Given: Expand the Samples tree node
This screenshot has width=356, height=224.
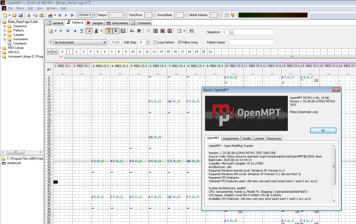Looking at the screenshot, I should [5, 35].
